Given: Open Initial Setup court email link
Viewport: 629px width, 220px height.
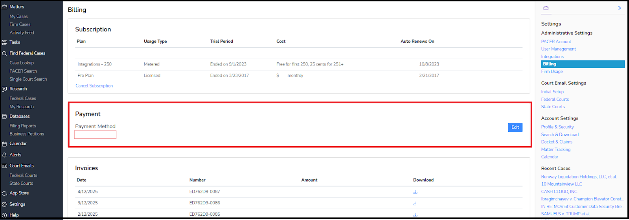Looking at the screenshot, I should (x=552, y=92).
